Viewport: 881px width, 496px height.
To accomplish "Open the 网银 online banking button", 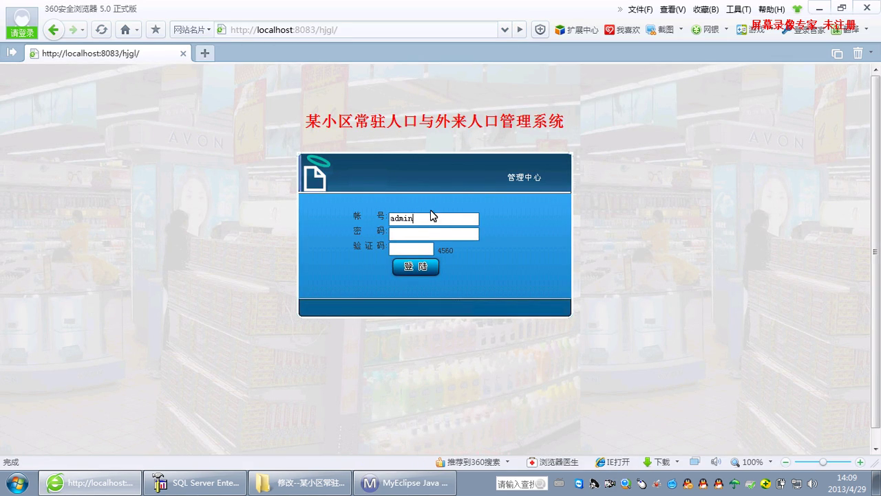I will pos(705,30).
